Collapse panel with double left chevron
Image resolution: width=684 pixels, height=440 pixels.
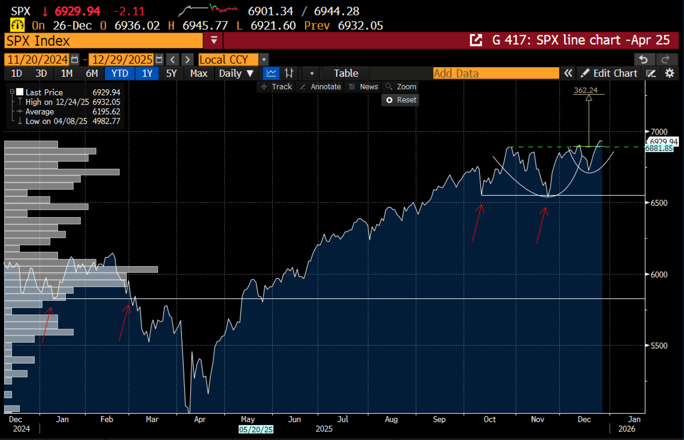pos(568,73)
